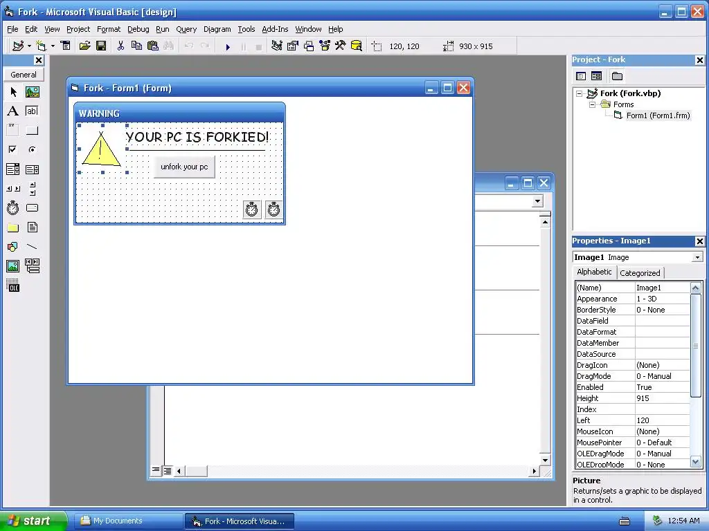Click the General toolbox tab button
709x531 pixels.
[24, 75]
